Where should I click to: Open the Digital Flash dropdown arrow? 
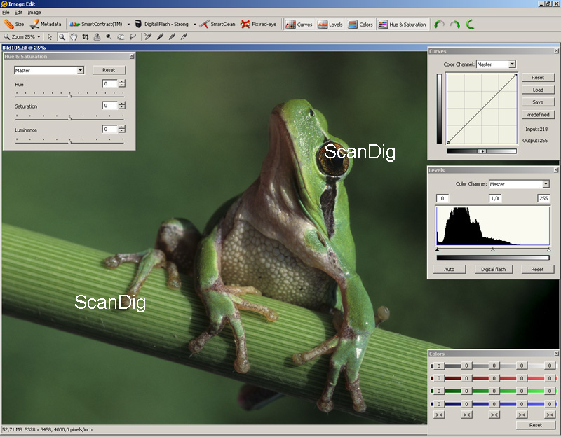pos(195,25)
